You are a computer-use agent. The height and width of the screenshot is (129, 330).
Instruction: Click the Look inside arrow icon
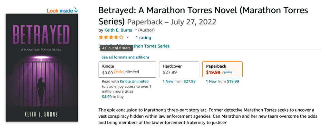(x=76, y=10)
